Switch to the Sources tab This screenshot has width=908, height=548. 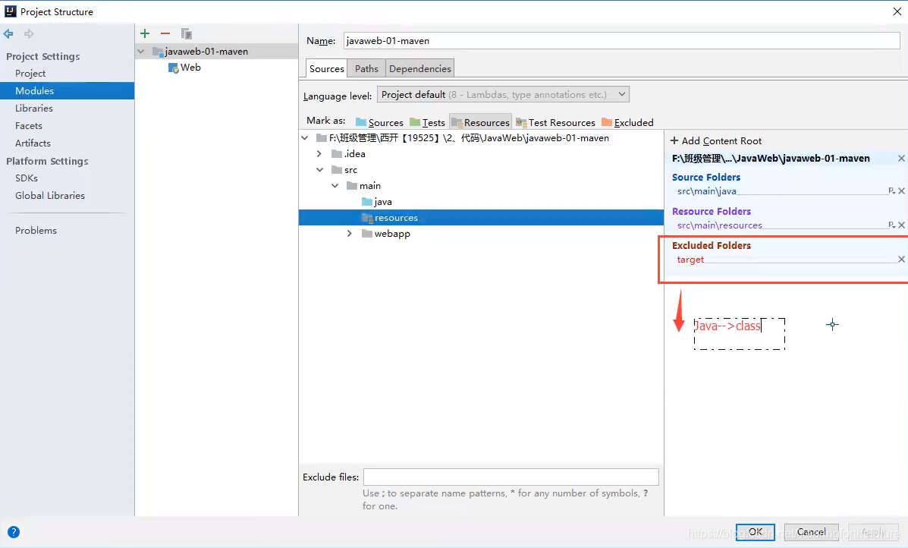[327, 68]
